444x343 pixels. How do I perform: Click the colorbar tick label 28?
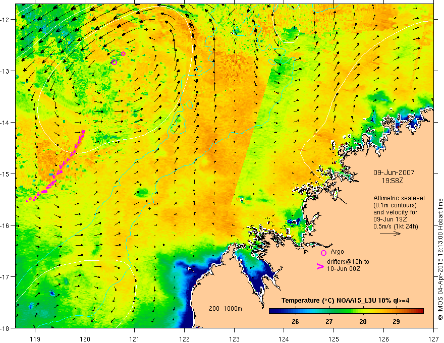[x=363, y=321]
